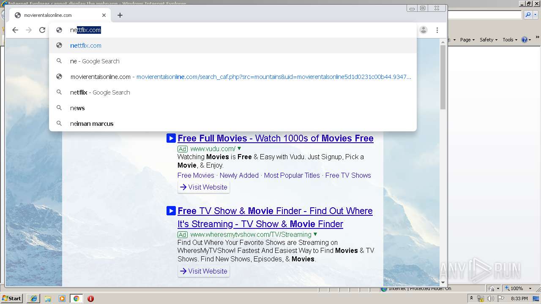Expand the arrow next to www.vudu.com/
This screenshot has height=304, width=541.
point(239,149)
